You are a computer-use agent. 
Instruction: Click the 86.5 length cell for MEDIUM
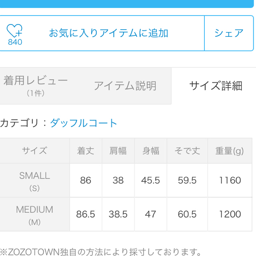click(x=86, y=214)
